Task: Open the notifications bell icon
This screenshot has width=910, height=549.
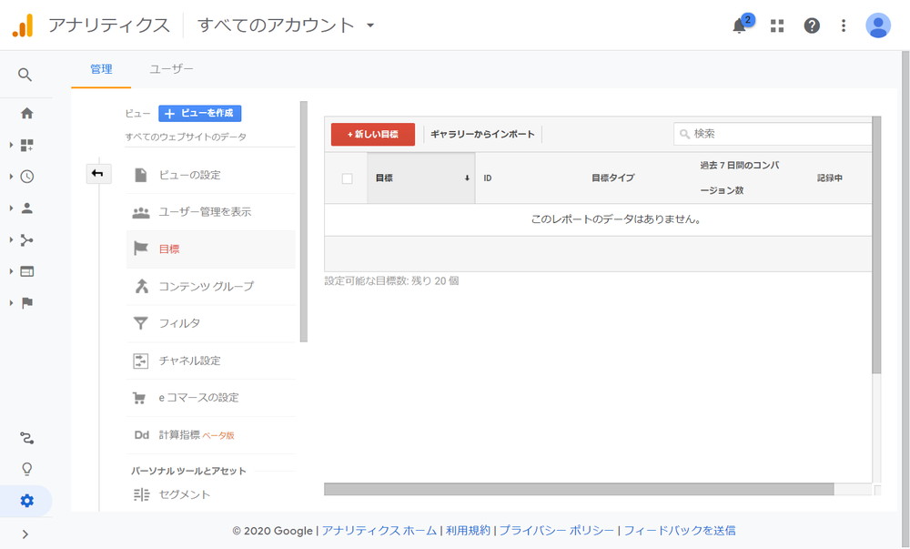Action: tap(739, 25)
